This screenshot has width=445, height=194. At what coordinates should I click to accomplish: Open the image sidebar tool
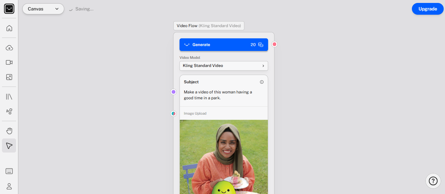coord(9,77)
